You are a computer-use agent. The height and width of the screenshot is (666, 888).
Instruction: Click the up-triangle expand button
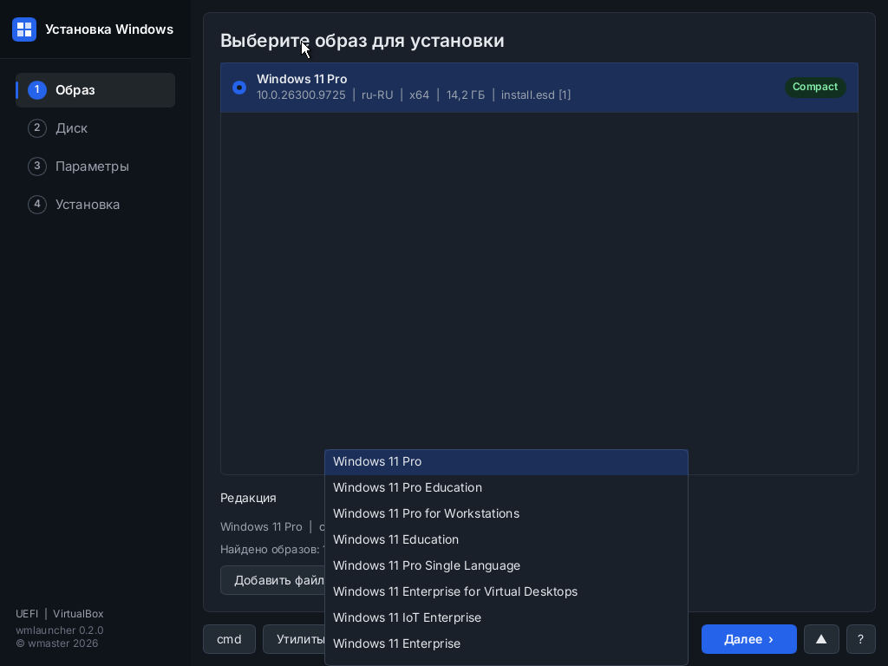(x=821, y=639)
